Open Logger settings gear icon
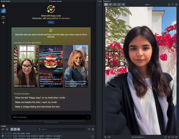 point(93,129)
